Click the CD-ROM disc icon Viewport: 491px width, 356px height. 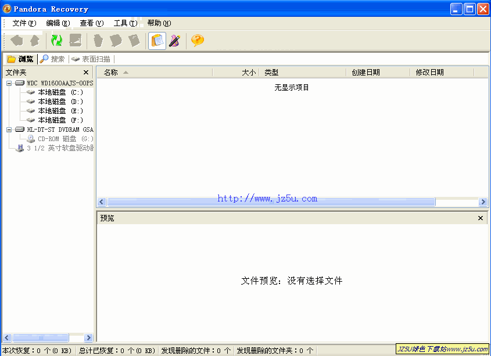tap(31, 139)
